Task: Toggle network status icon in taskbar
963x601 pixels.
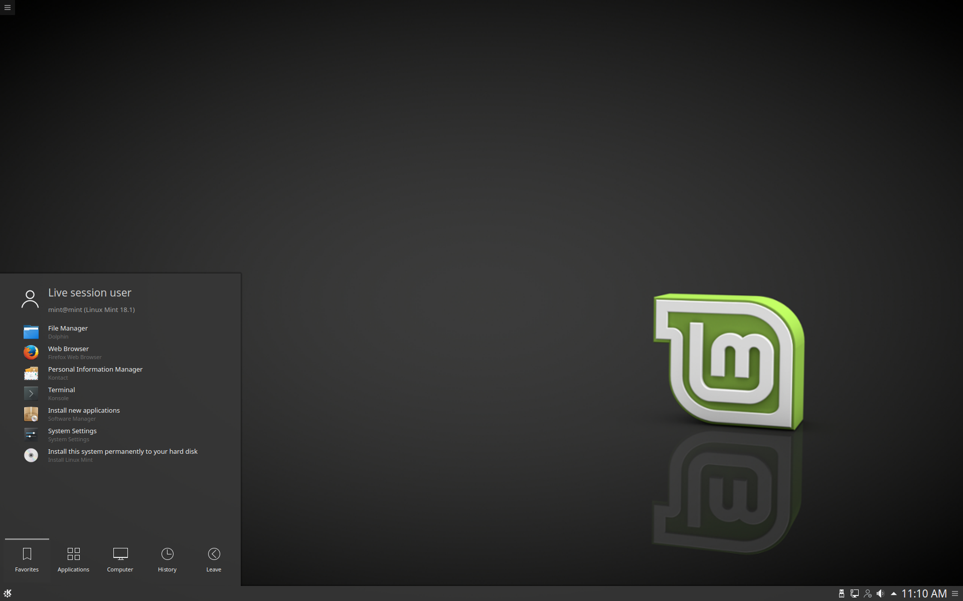Action: coord(854,592)
